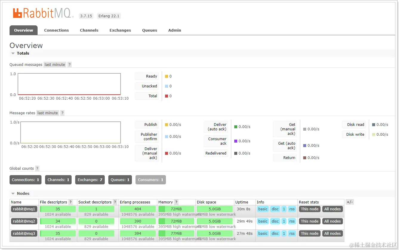Click the uptime value '30m 8s'
This screenshot has width=399, height=250.
pyautogui.click(x=244, y=209)
